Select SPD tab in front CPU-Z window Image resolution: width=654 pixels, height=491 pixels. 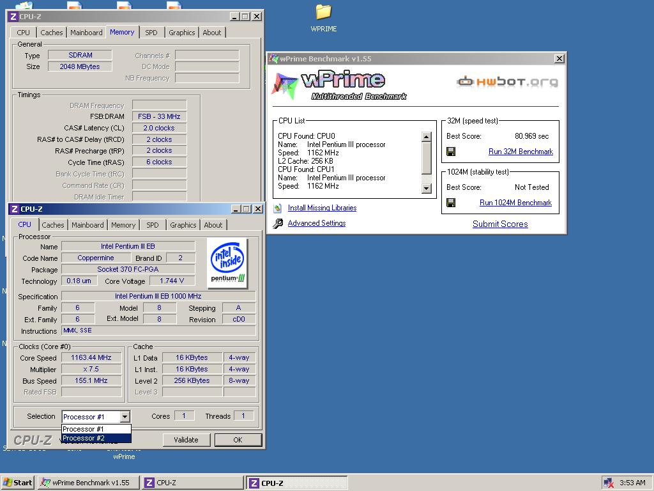pyautogui.click(x=152, y=225)
